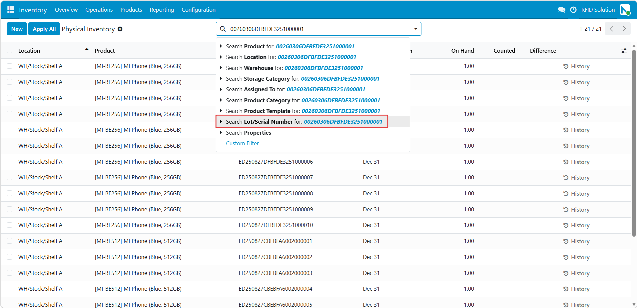This screenshot has height=308, width=637.
Task: Check row checkbox for serial ED250827DFBFDE3251000009
Action: tap(10, 209)
